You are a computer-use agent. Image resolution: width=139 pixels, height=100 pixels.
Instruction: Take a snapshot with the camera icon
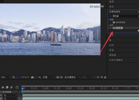click(x=32, y=77)
